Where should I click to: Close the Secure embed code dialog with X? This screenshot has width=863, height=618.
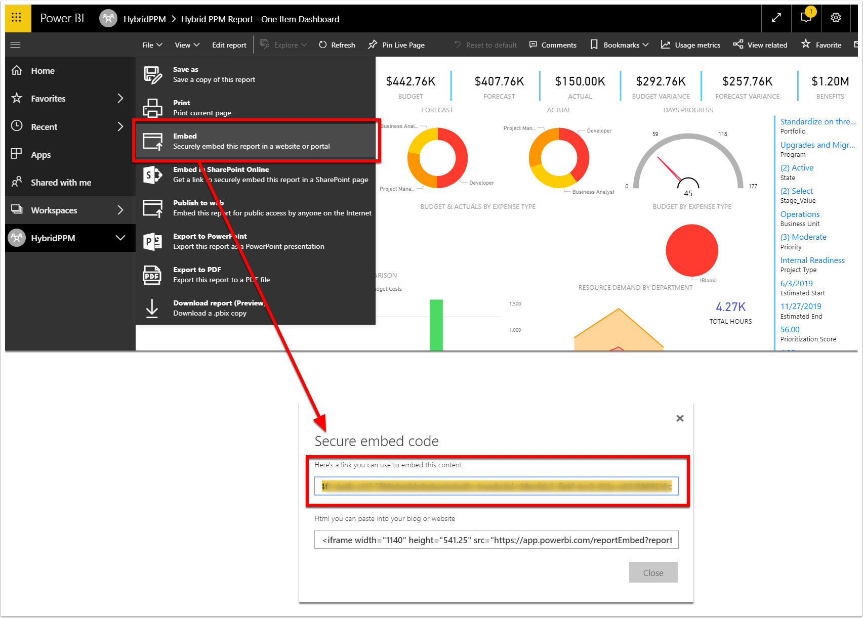pos(680,418)
